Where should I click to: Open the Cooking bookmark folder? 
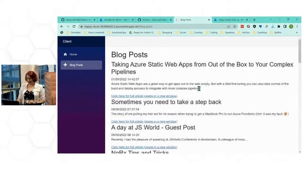(x=196, y=33)
